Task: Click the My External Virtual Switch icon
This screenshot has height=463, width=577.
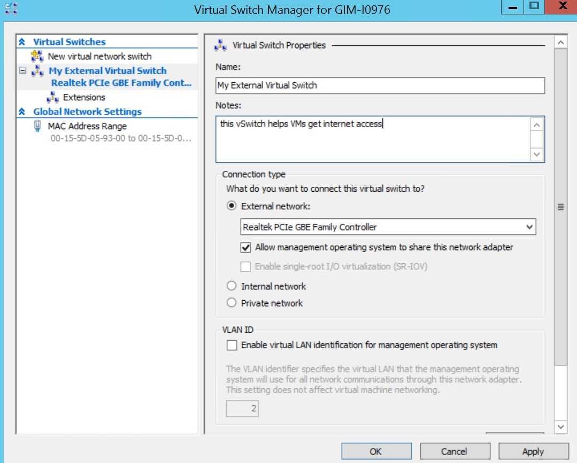Action: 37,71
